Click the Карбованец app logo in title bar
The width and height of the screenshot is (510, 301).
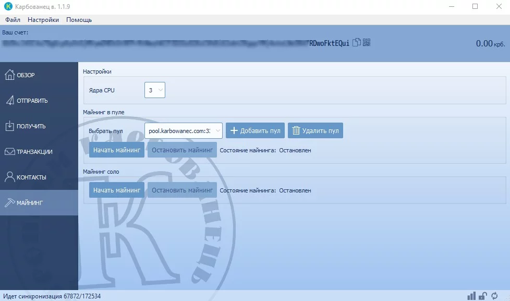pos(8,6)
